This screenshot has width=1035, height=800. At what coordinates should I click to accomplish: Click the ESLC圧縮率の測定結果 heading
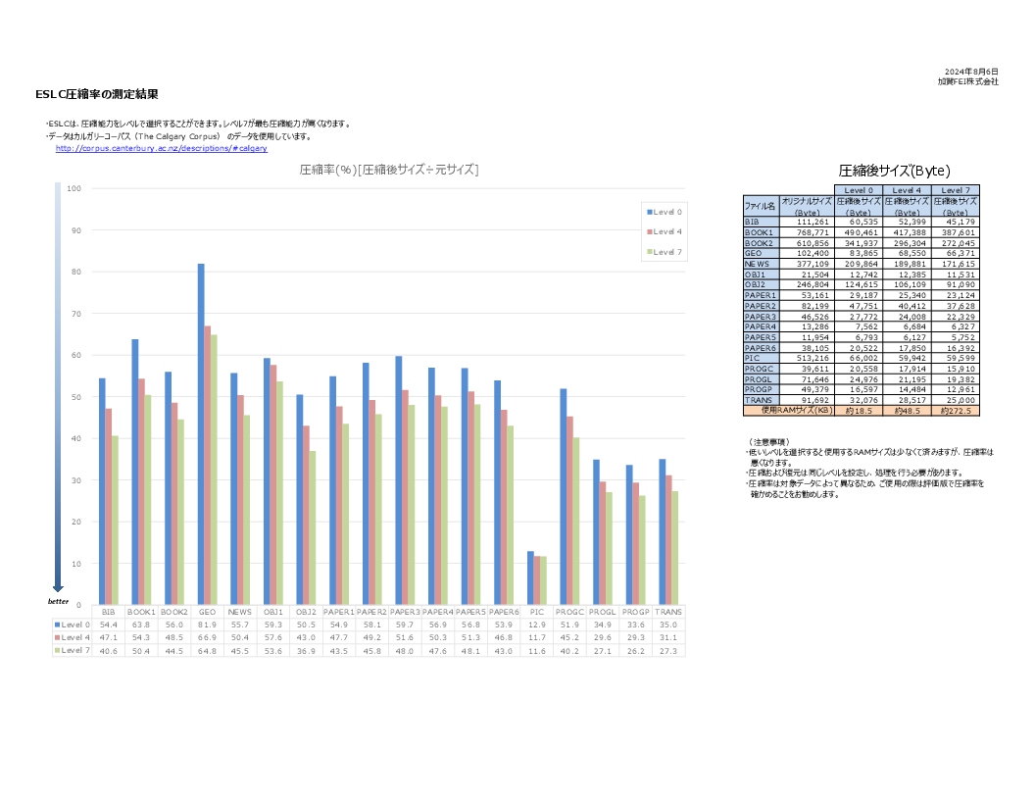pos(96,94)
